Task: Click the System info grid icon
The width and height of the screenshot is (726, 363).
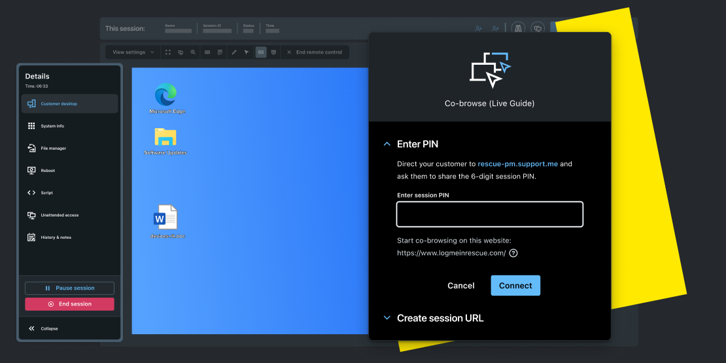Action: 31,126
